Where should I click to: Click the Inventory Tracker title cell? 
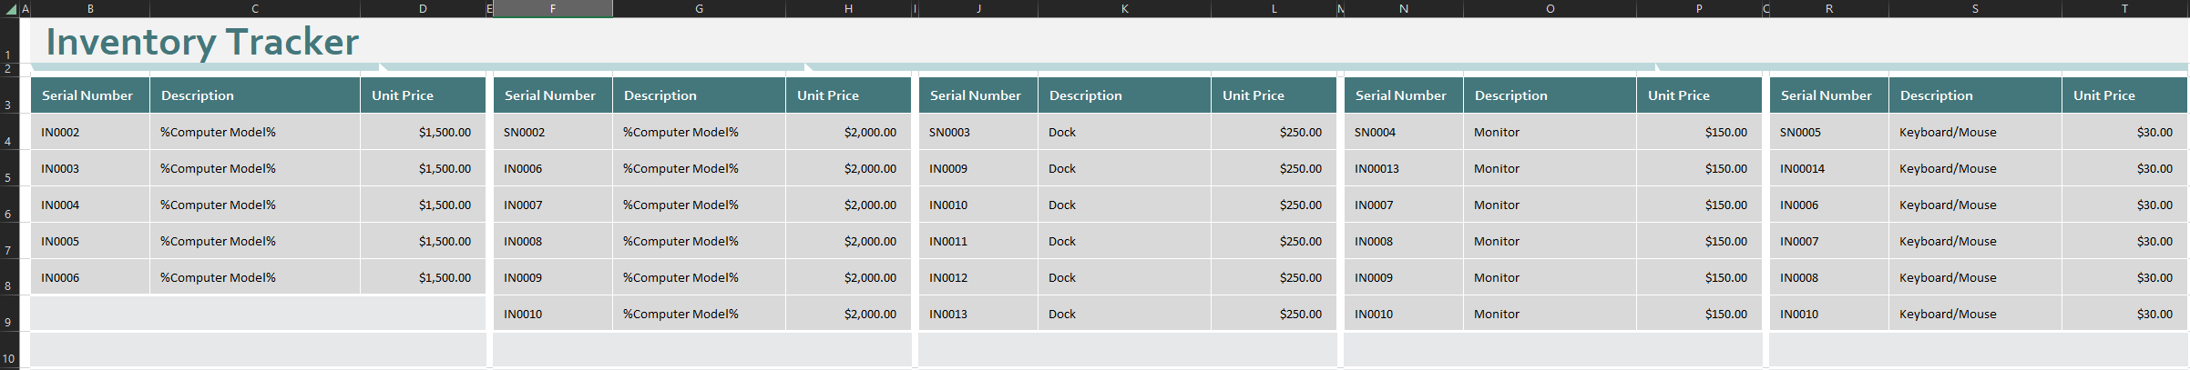[202, 42]
